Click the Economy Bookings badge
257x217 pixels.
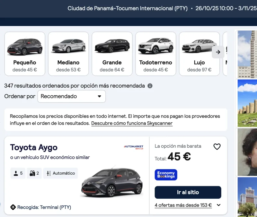tap(166, 175)
